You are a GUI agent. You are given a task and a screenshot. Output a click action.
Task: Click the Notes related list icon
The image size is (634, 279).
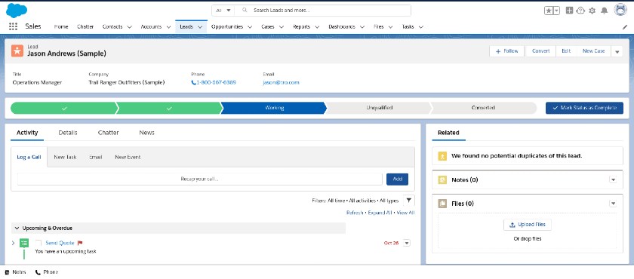point(442,180)
